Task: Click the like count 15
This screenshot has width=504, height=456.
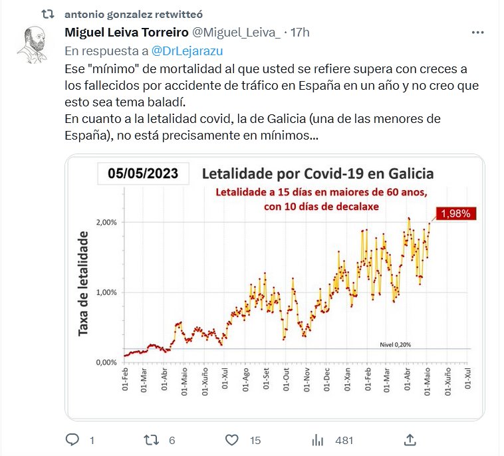Action: [x=255, y=440]
